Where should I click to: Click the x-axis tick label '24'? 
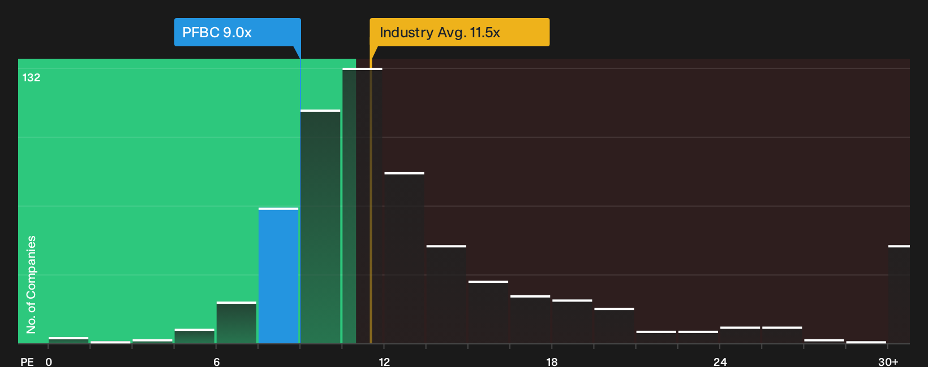click(x=720, y=362)
